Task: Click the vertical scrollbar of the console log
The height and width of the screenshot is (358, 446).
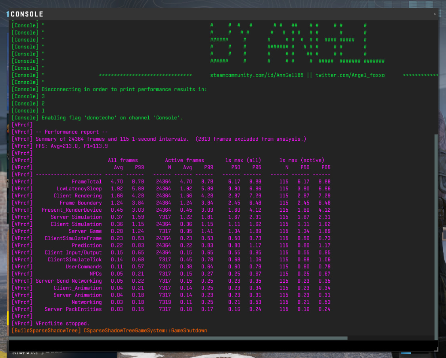Action: point(436,236)
